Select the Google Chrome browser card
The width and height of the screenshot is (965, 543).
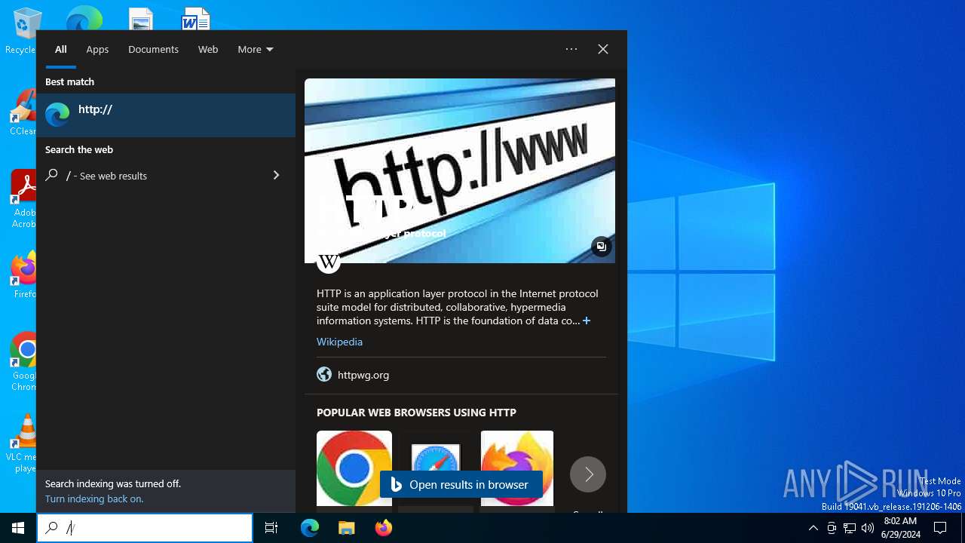pyautogui.click(x=354, y=468)
